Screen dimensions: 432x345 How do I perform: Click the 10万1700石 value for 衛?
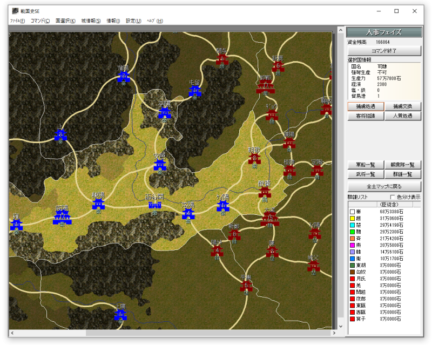click(x=391, y=259)
